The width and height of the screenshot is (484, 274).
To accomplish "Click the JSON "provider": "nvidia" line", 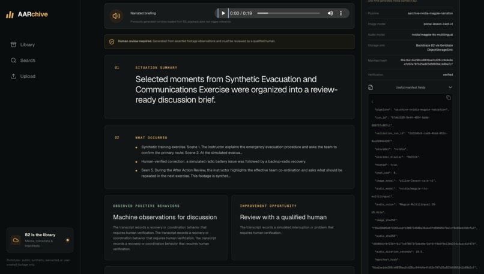I will 391,149.
